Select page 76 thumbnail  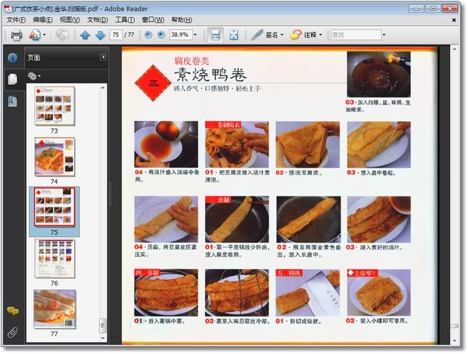tap(55, 259)
